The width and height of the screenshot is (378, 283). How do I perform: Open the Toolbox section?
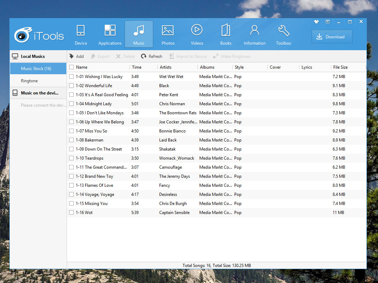click(283, 34)
